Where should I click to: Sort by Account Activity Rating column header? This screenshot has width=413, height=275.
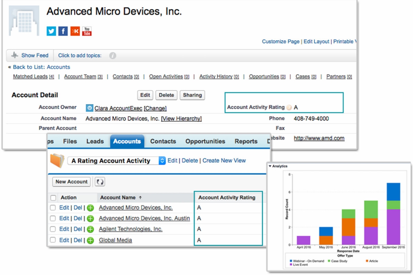[x=227, y=197]
